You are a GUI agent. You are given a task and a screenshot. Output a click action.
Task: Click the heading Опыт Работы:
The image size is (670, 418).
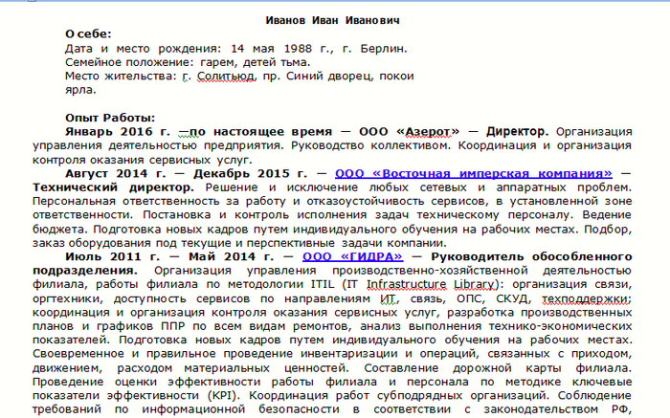110,118
